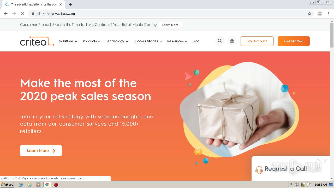Open the Success Stories menu

click(148, 41)
